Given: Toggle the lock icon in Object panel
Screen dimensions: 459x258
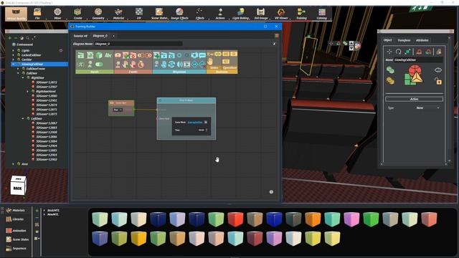Looking at the screenshot, I should click(438, 81).
